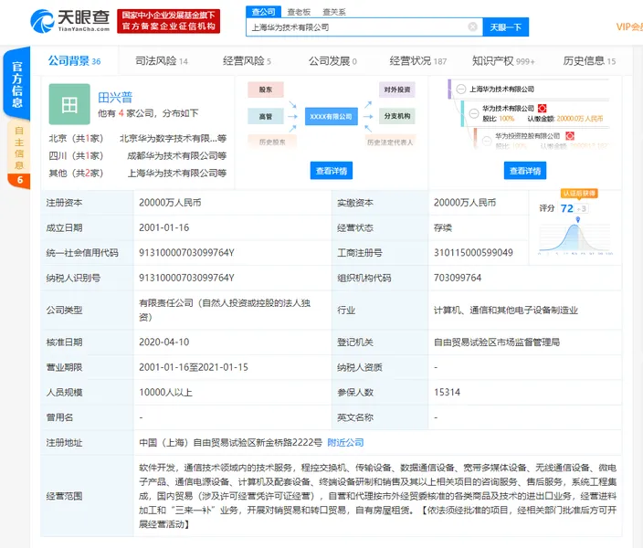The image size is (643, 548).
Task: Click the 组织机构代码 value 703099764
Action: pyautogui.click(x=458, y=278)
